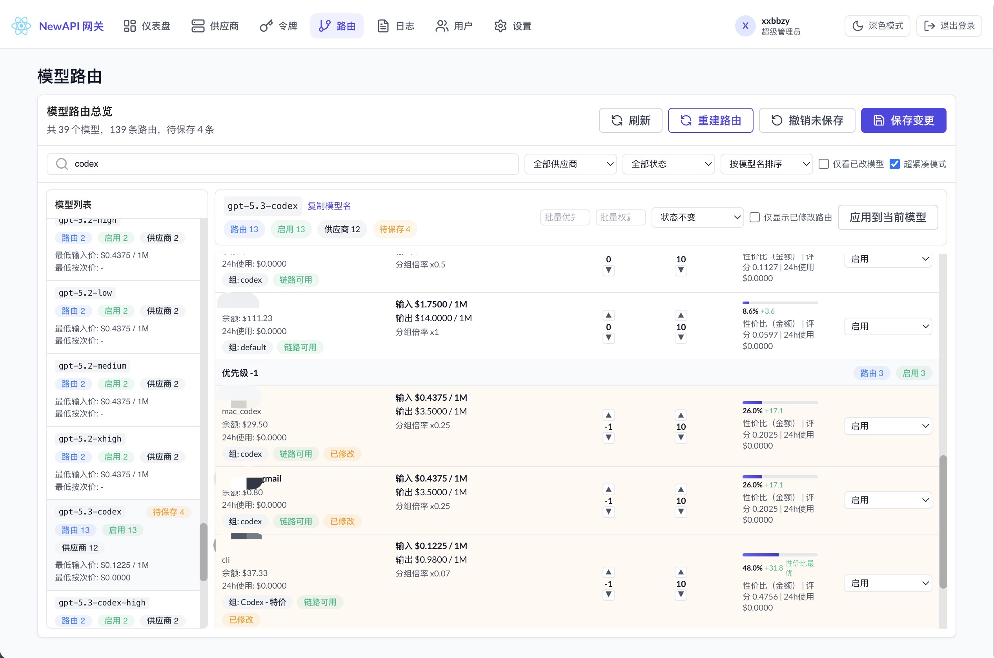The image size is (994, 658).
Task: Expand the 按模型名排序 sort dropdown
Action: click(x=766, y=164)
